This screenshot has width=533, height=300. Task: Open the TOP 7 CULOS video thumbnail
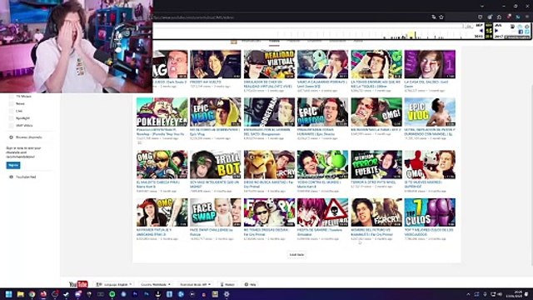[430, 212]
